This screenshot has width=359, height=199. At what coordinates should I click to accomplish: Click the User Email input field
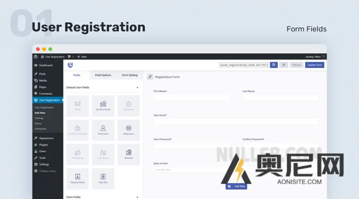(236, 121)
